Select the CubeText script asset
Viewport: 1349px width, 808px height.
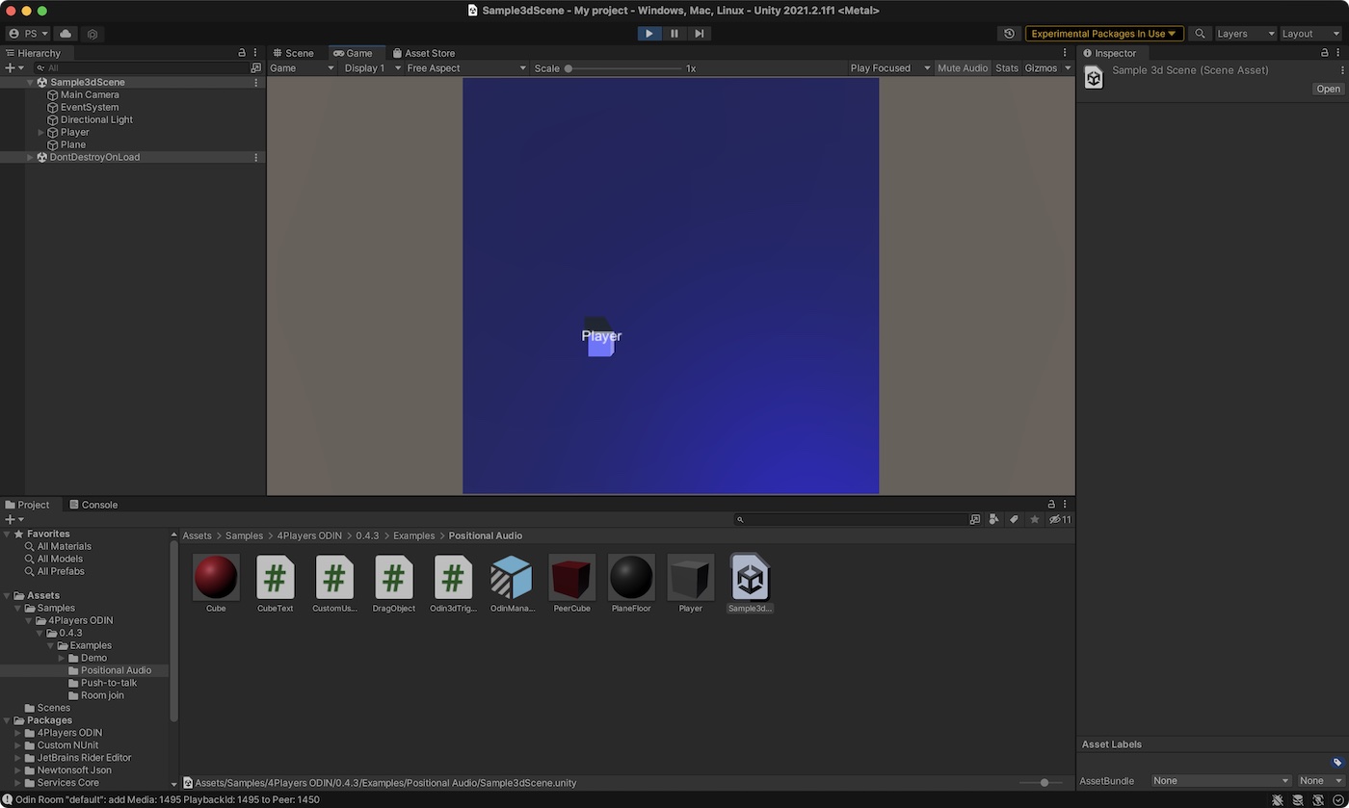(275, 585)
